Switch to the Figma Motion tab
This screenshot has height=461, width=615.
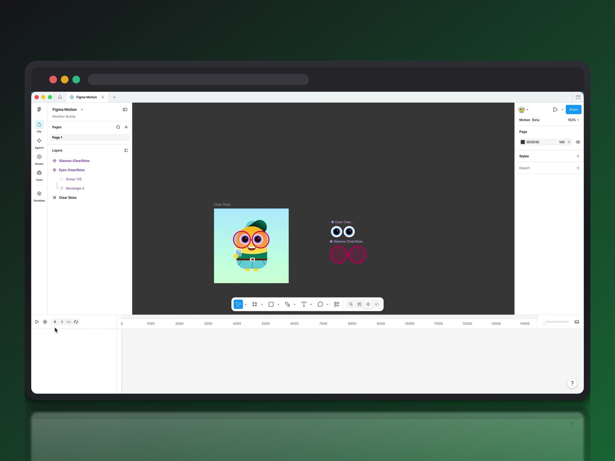[x=86, y=97]
